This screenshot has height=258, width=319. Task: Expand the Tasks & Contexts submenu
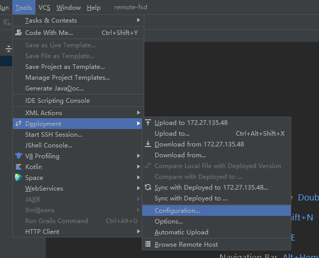coord(138,21)
